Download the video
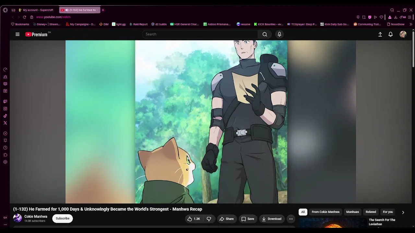Viewport: 415px width, 233px height. pyautogui.click(x=272, y=219)
